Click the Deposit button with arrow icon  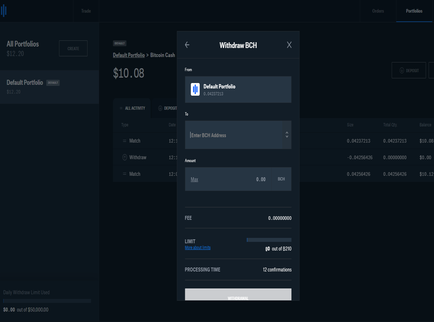pyautogui.click(x=409, y=70)
